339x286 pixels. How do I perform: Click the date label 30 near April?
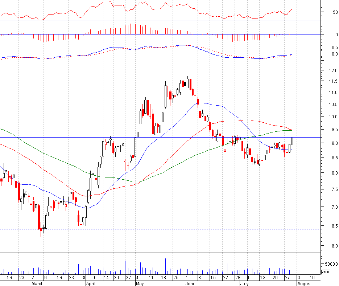click(x=84, y=278)
